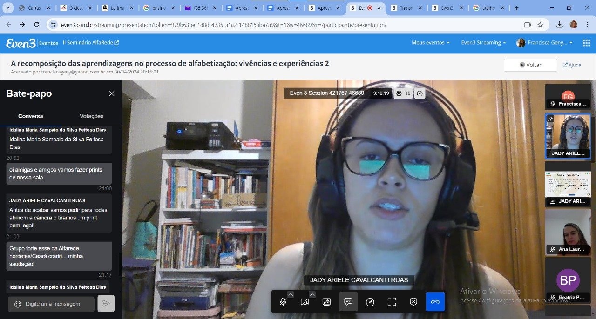Switch to the (35.36 mail browser tab
This screenshot has height=319, width=596.
200,8
